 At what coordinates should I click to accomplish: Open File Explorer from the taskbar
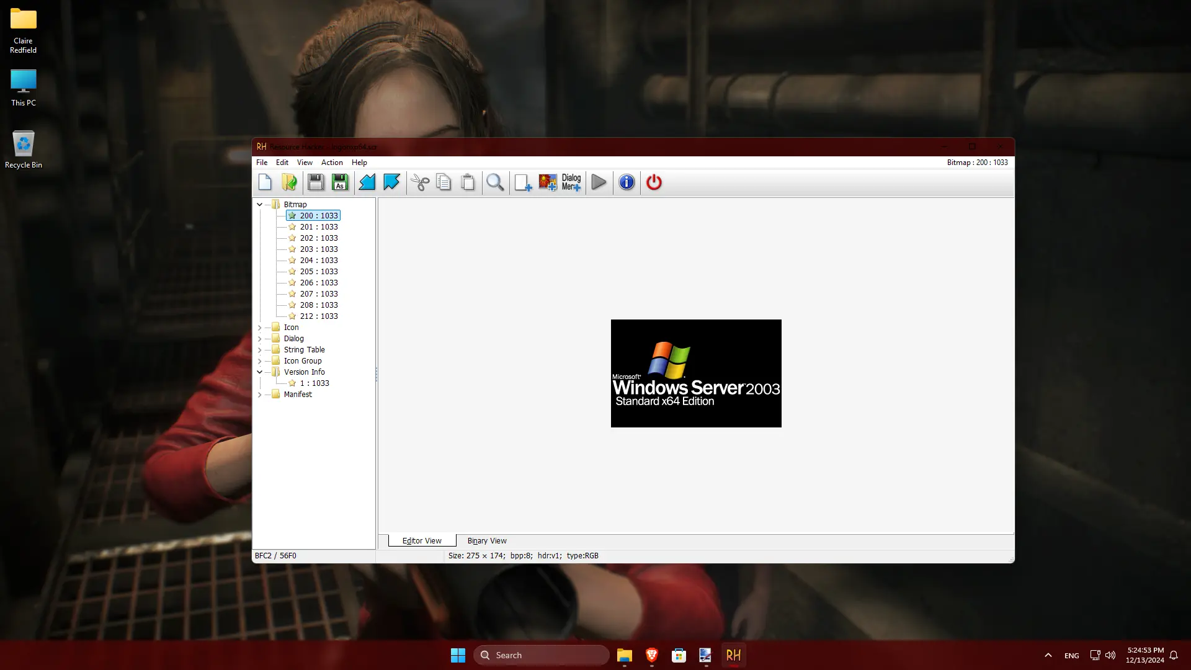624,655
